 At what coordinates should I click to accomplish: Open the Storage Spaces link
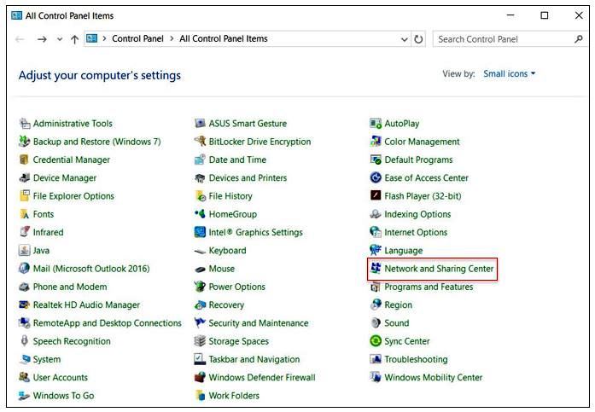[x=239, y=341]
